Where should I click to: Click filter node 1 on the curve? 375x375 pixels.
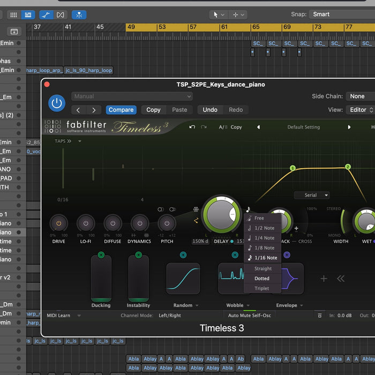coord(292,168)
